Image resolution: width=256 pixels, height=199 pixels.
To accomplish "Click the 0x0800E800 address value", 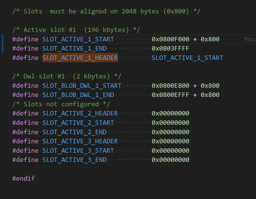I will click(x=170, y=86).
